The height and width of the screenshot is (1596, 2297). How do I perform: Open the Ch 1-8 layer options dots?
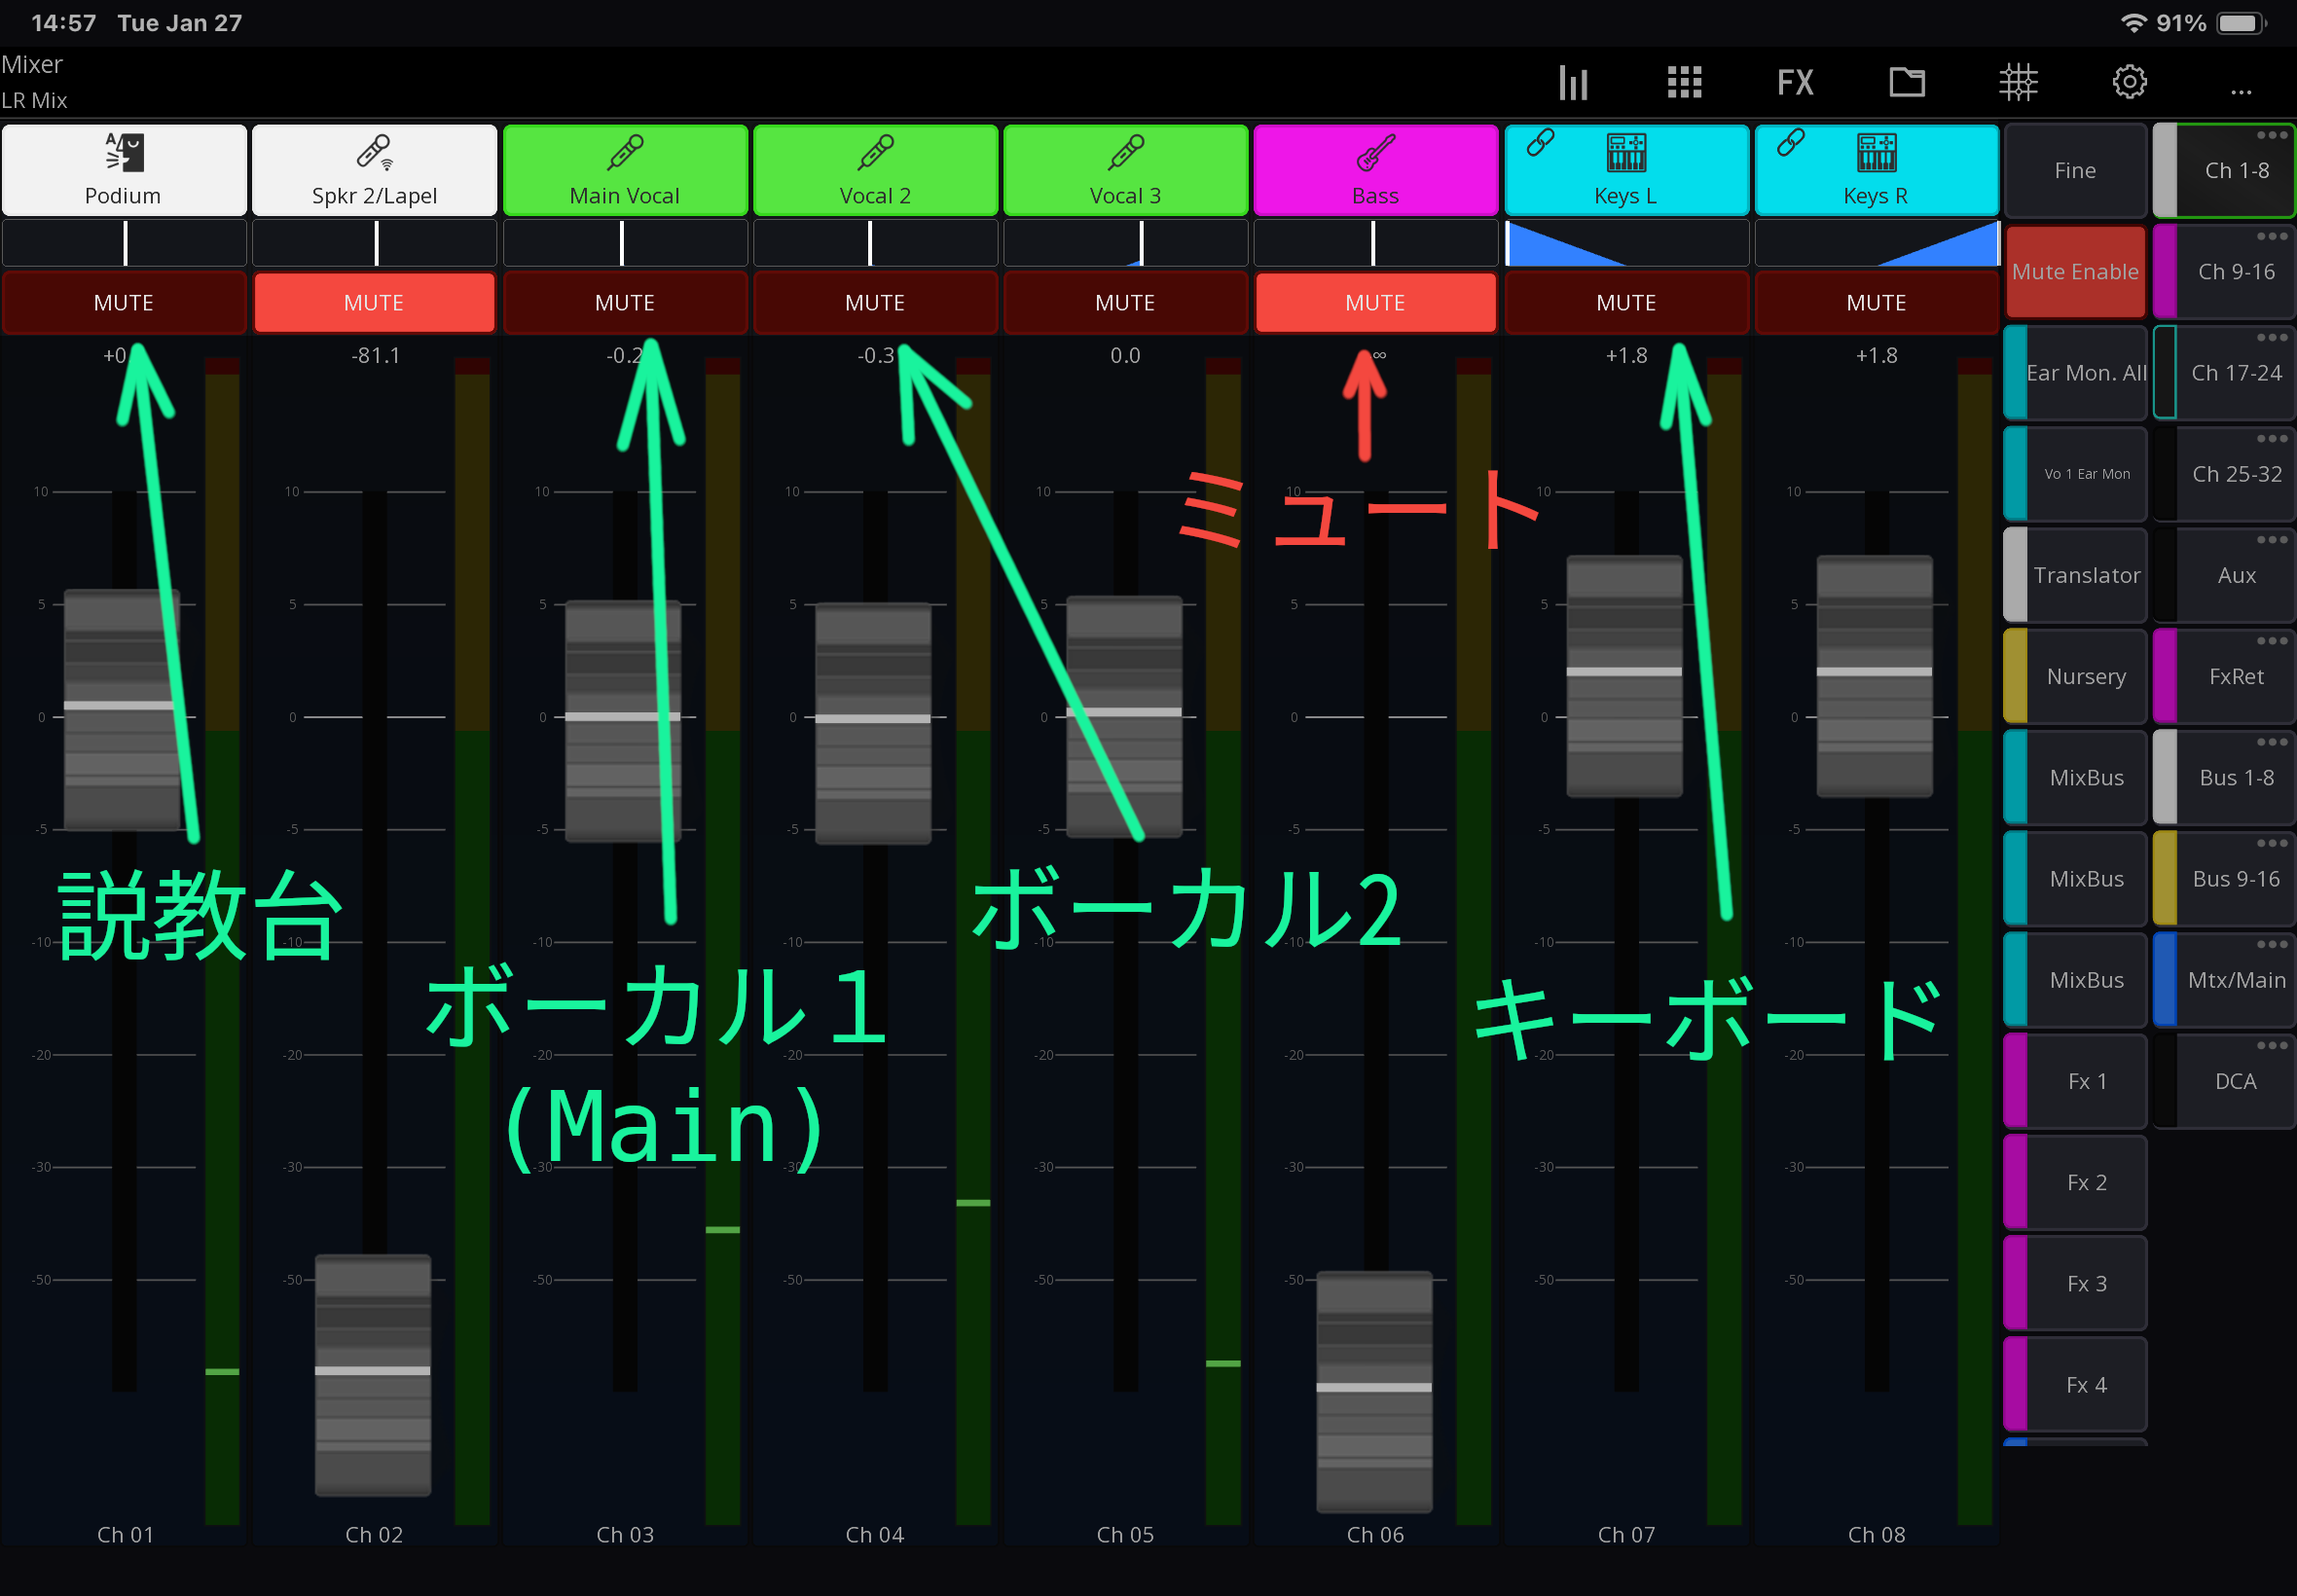tap(2271, 135)
